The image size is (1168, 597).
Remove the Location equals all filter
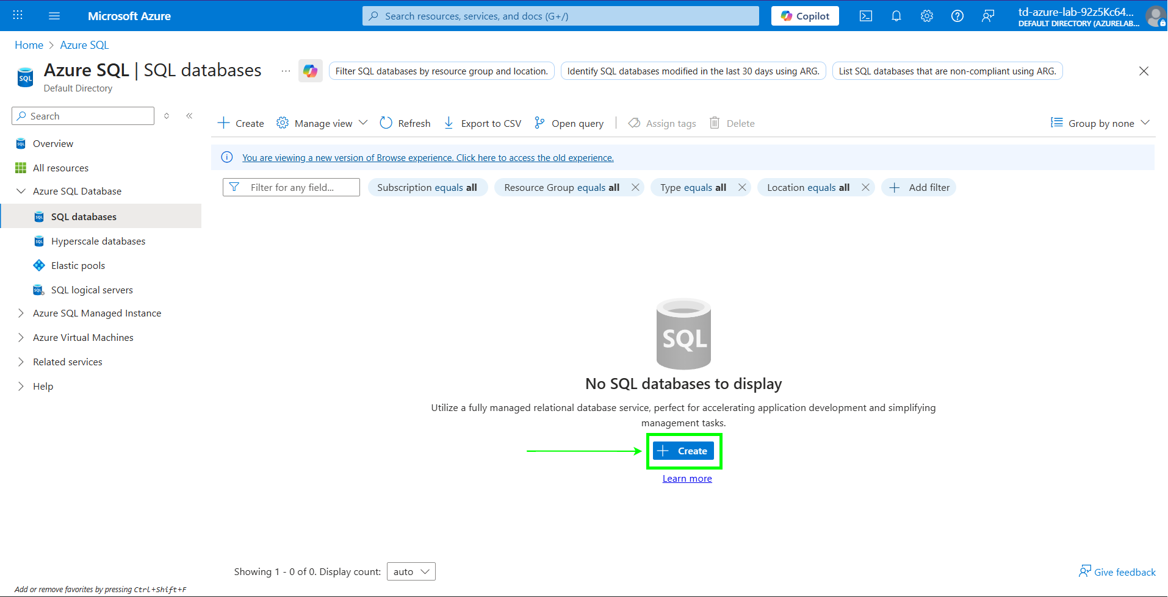865,187
